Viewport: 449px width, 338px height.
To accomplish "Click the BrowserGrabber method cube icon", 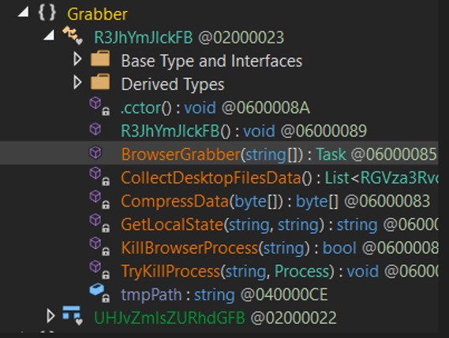I will click(x=95, y=152).
